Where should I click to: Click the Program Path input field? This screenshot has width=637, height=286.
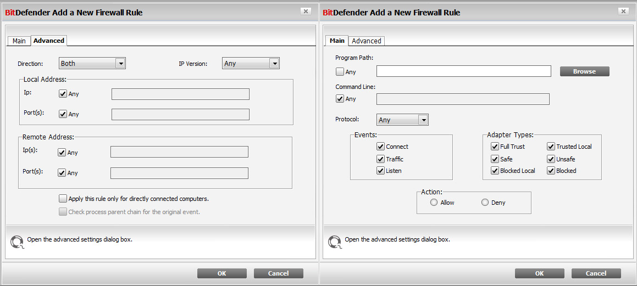tap(463, 71)
